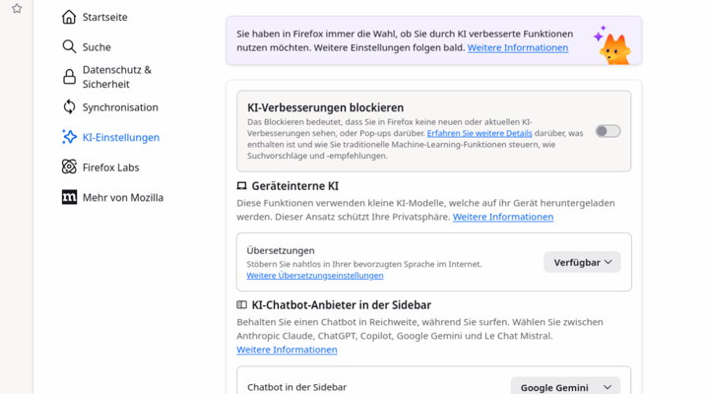The image size is (709, 394).
Task: Click the Firefox Labs atom icon
Action: tap(69, 166)
